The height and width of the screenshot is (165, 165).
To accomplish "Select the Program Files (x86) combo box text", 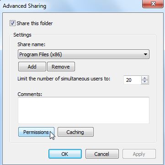I will click(41, 54).
